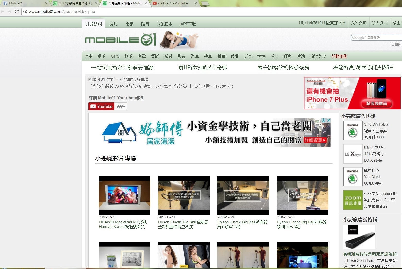The height and width of the screenshot is (269, 402).
Task: Select the 蘋果 category
Action: pyautogui.click(x=168, y=56)
